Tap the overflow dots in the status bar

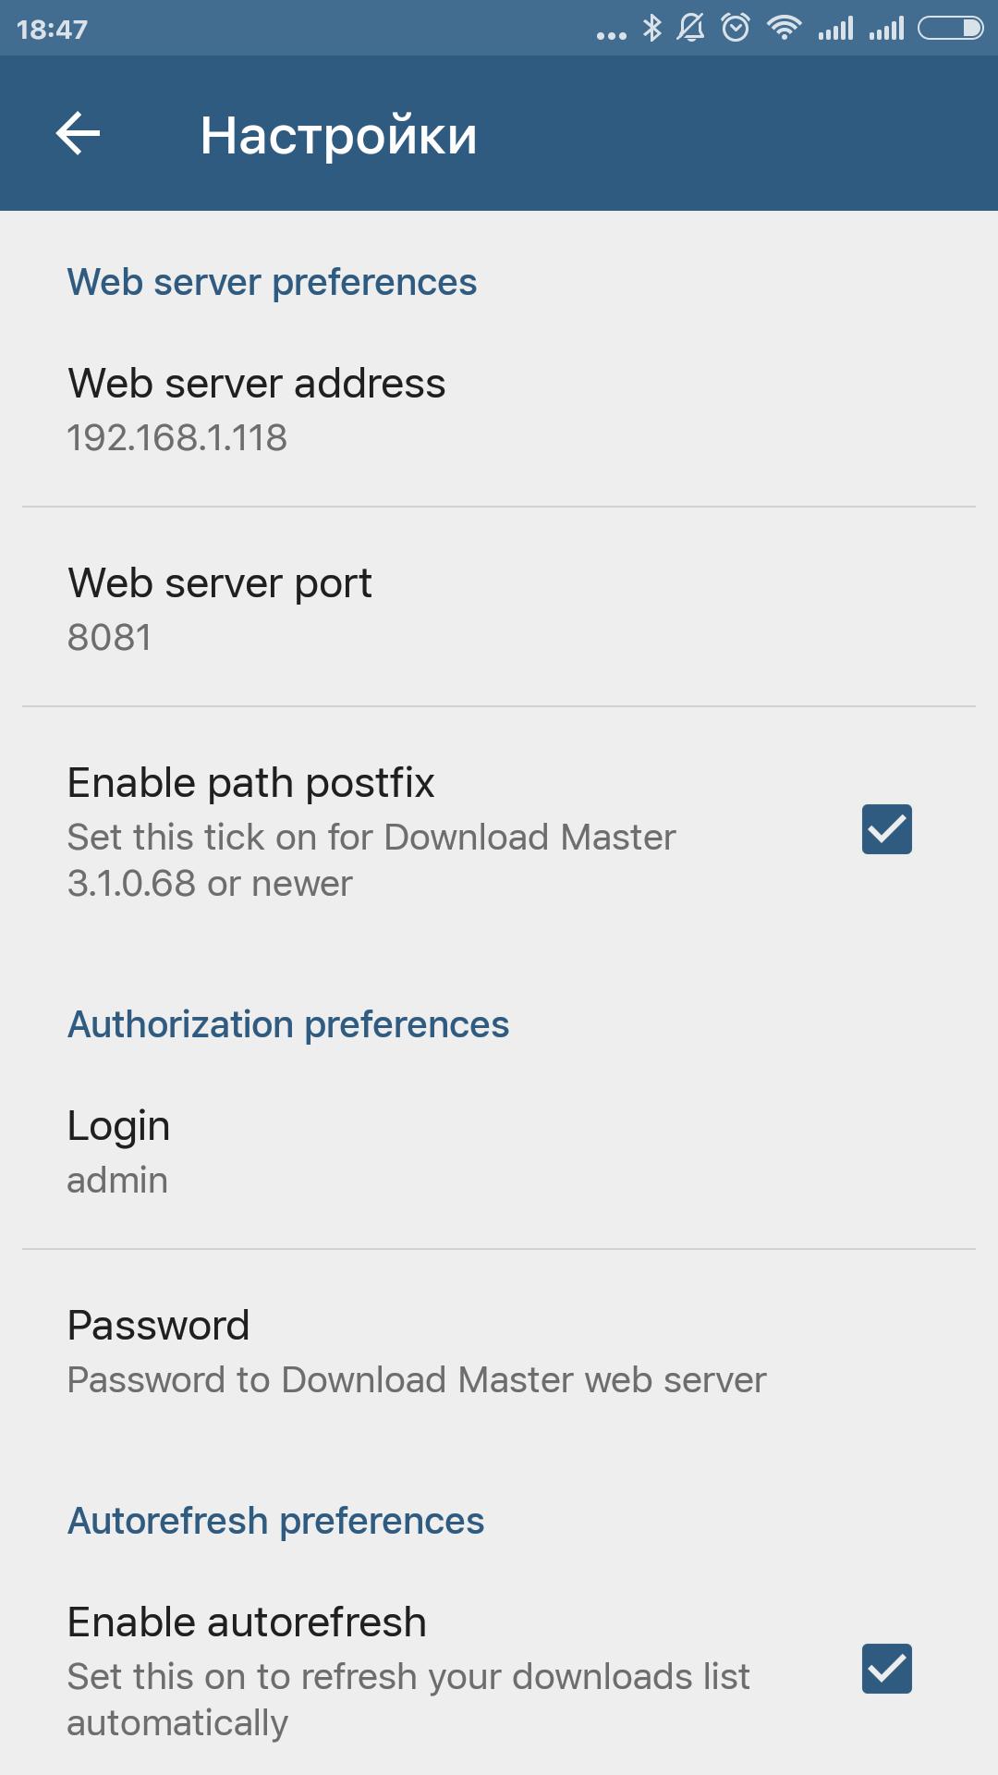coord(610,33)
